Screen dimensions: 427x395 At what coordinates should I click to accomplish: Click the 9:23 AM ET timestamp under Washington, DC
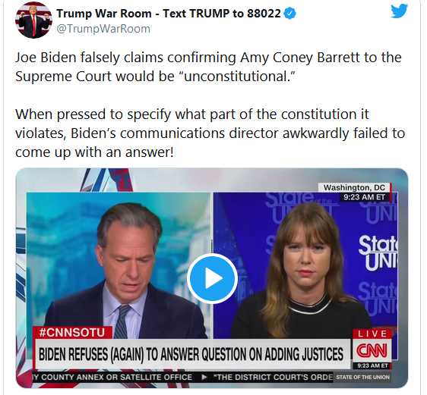pyautogui.click(x=365, y=197)
